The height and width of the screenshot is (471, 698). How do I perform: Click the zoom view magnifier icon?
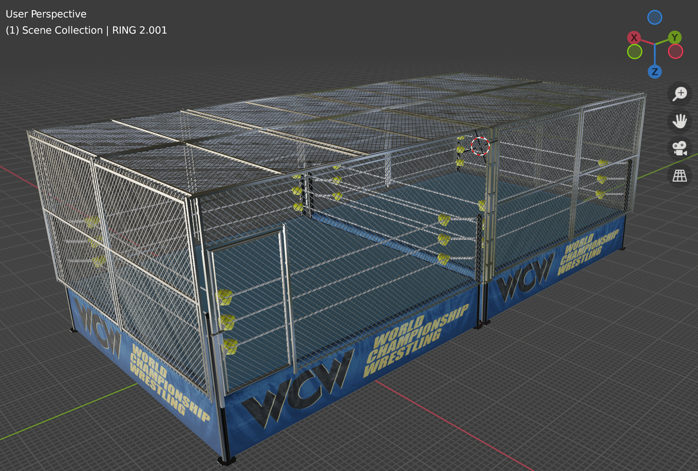click(680, 94)
